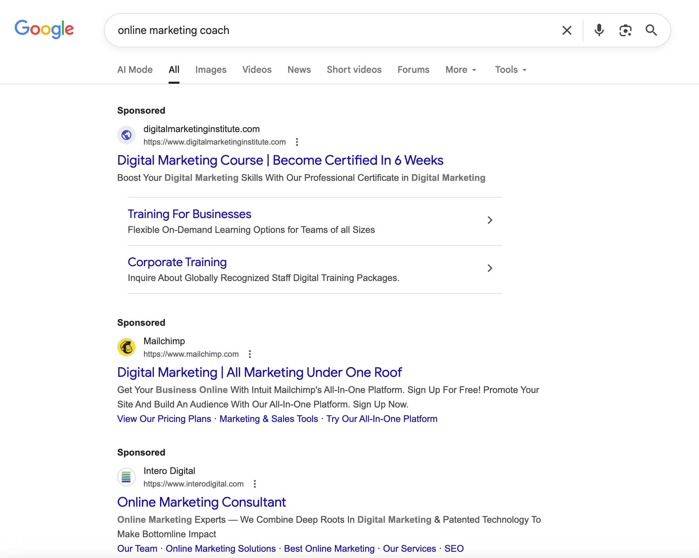Open the Tools dropdown
The width and height of the screenshot is (699, 558).
tap(511, 70)
